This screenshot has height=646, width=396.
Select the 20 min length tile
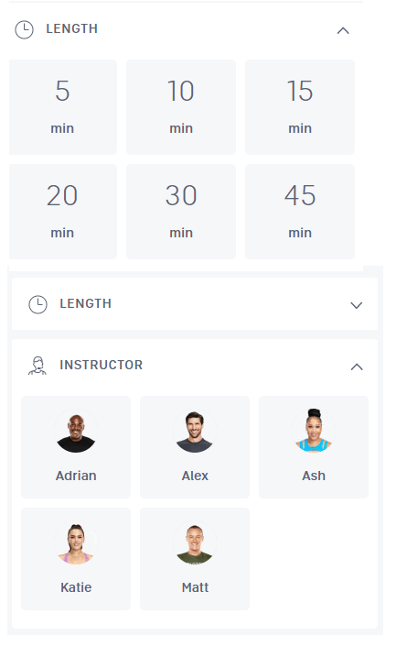(63, 212)
